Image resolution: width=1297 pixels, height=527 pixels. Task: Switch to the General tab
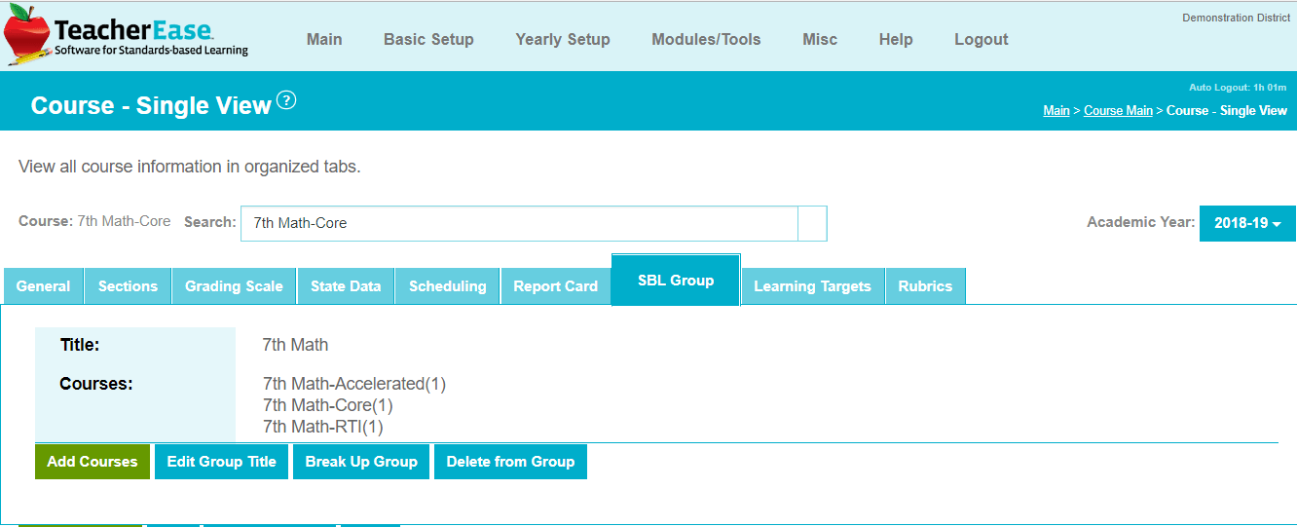point(44,286)
